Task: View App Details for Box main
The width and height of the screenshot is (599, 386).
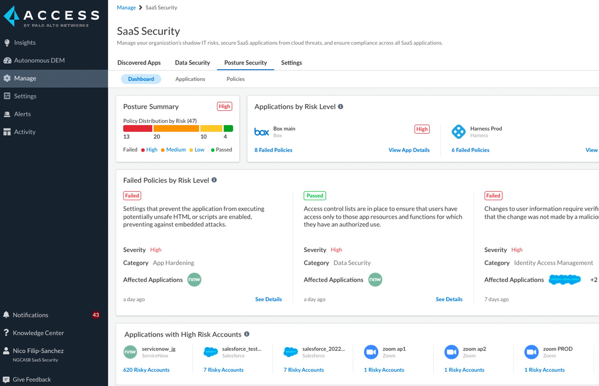Action: [x=409, y=150]
